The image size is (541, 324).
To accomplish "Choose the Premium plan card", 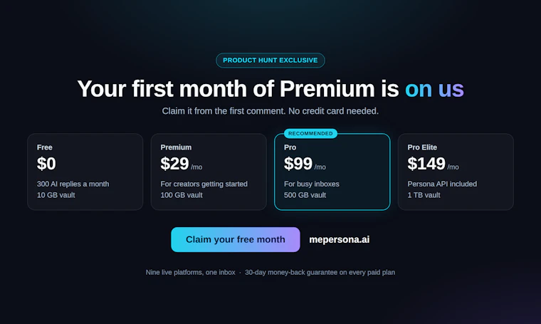I will pos(209,172).
